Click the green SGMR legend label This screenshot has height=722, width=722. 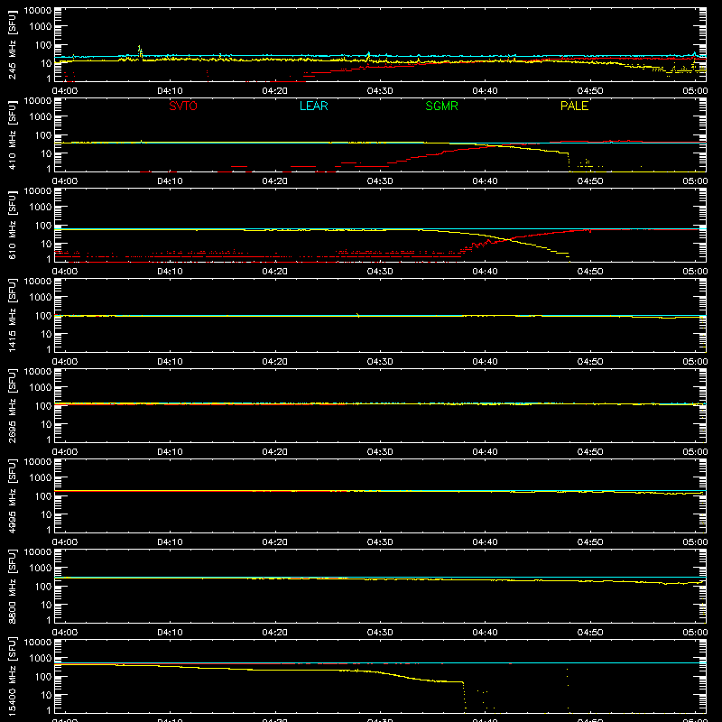[441, 106]
